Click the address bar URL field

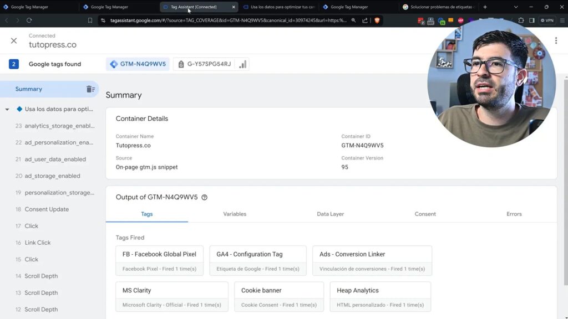228,20
